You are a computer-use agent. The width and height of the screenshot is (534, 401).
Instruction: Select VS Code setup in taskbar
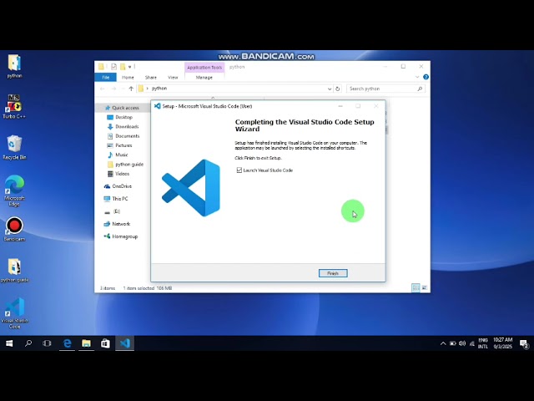point(124,343)
